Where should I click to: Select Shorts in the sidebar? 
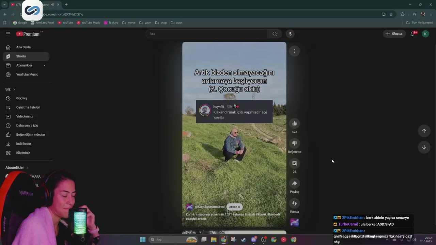(26, 56)
